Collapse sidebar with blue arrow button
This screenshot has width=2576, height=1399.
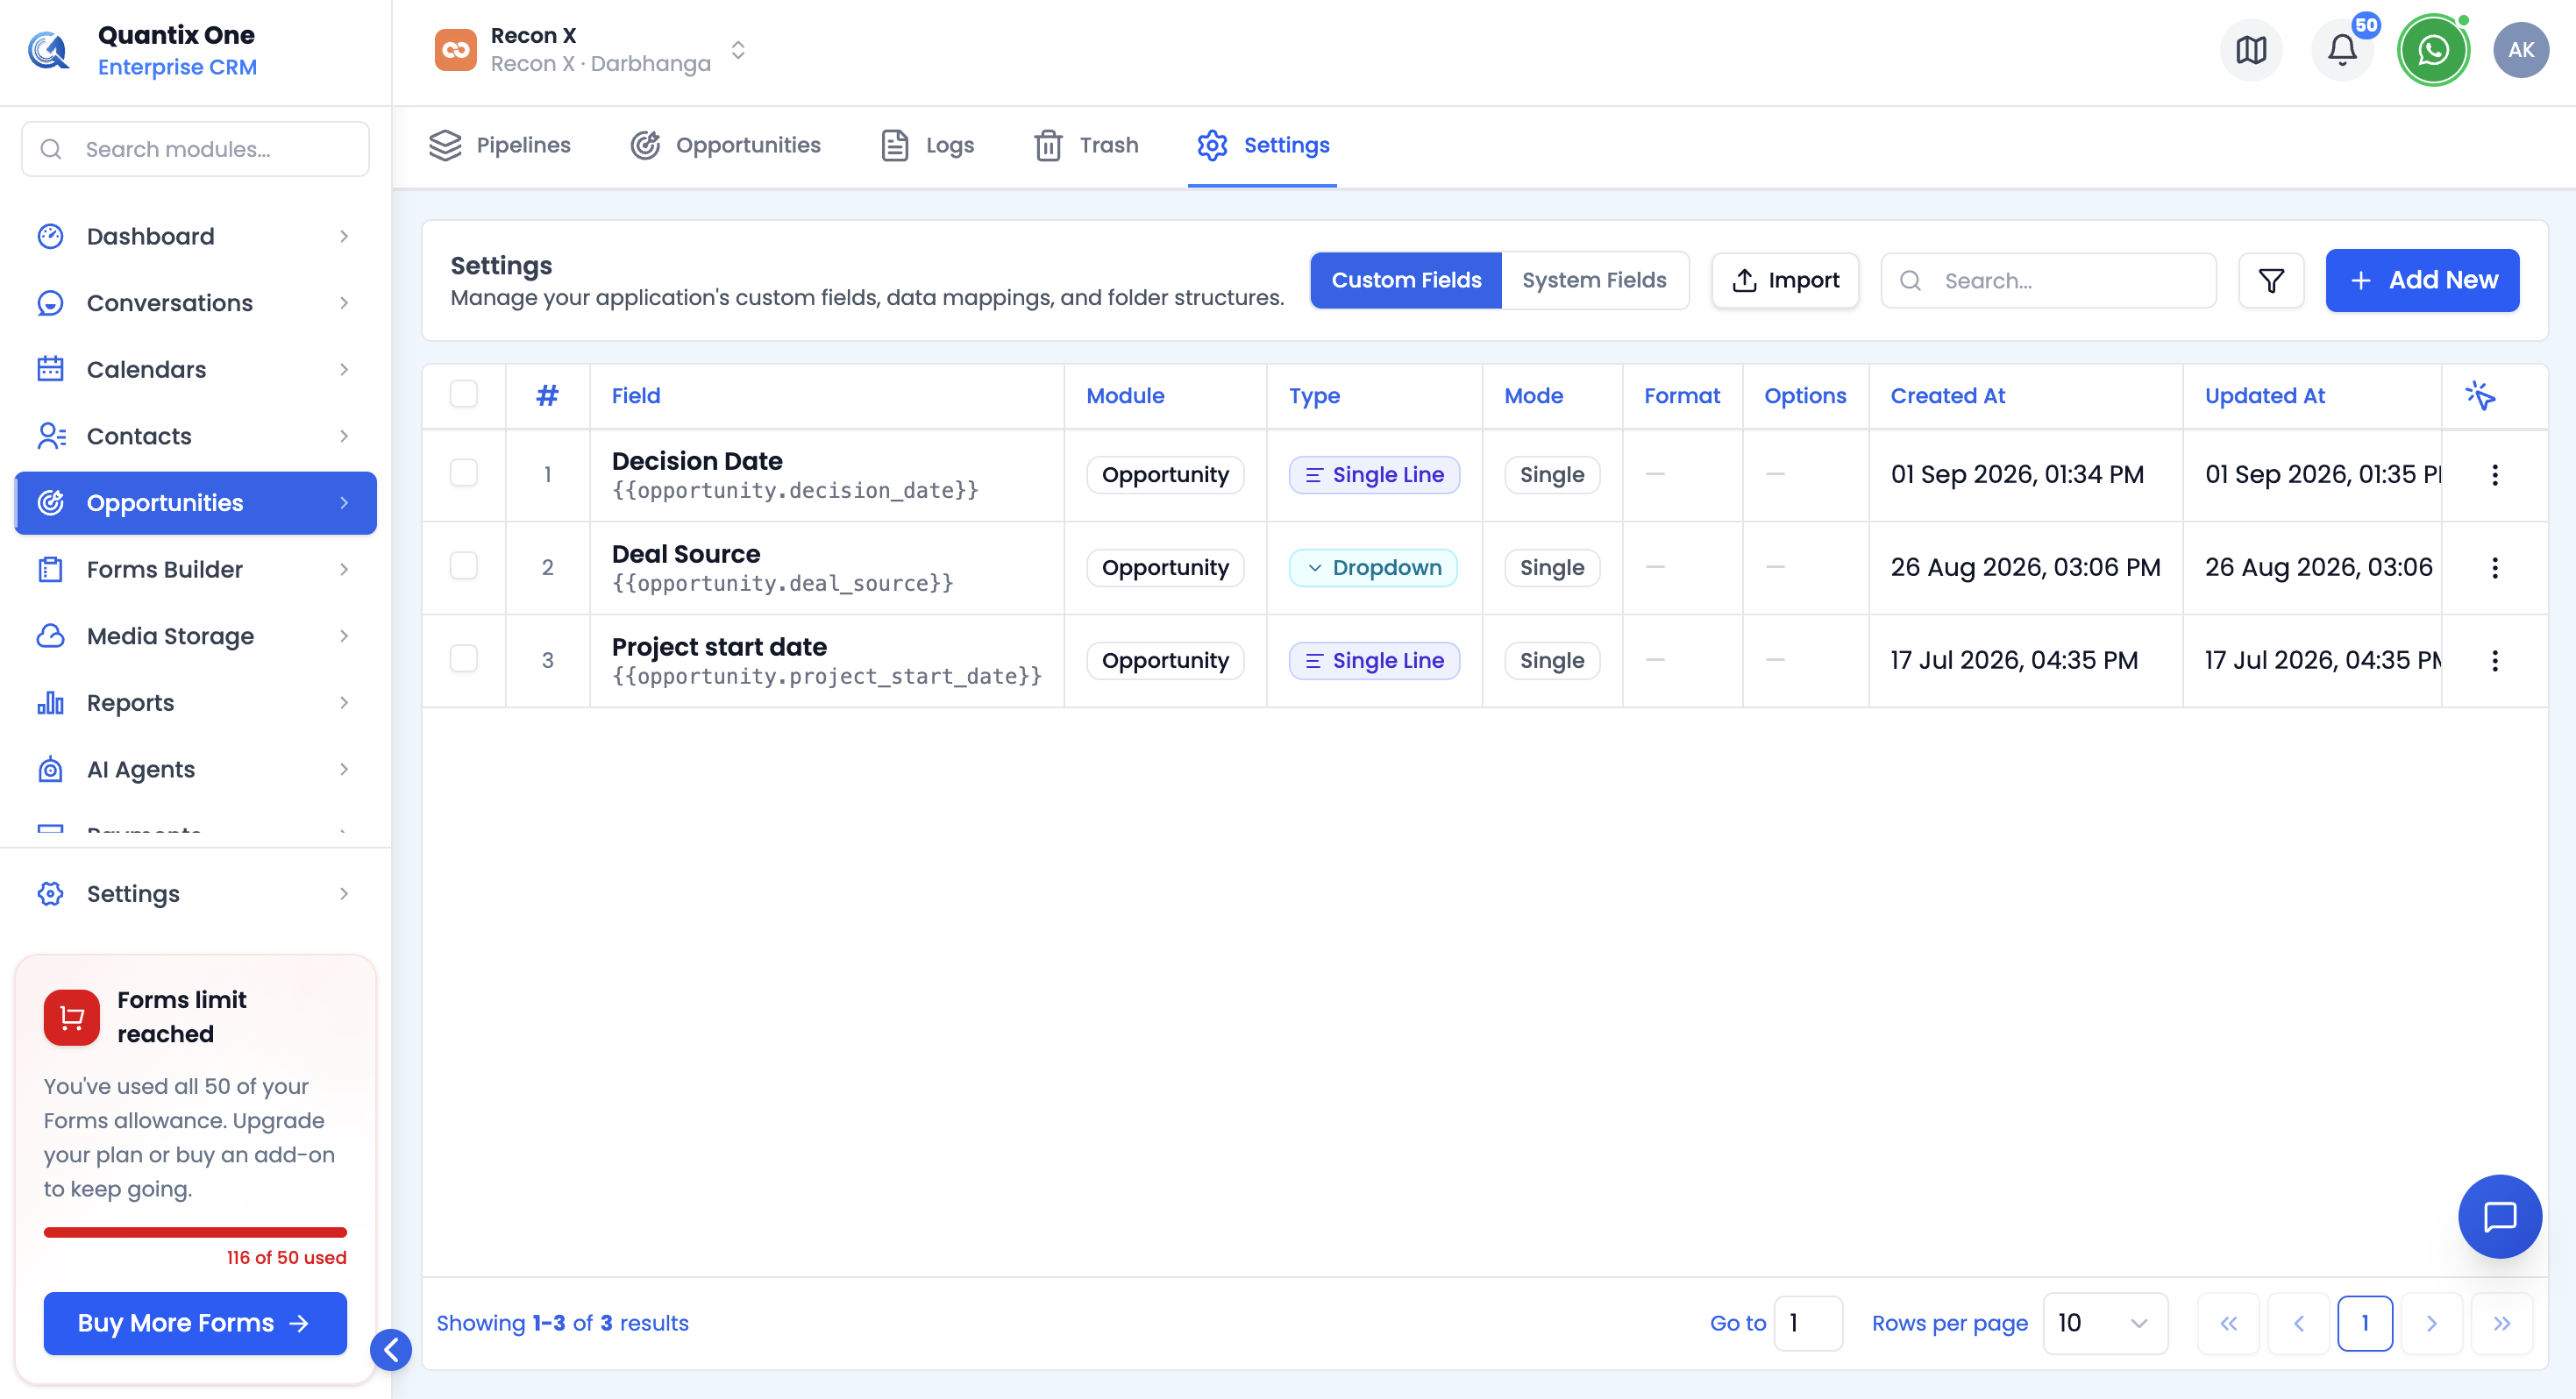tap(391, 1350)
